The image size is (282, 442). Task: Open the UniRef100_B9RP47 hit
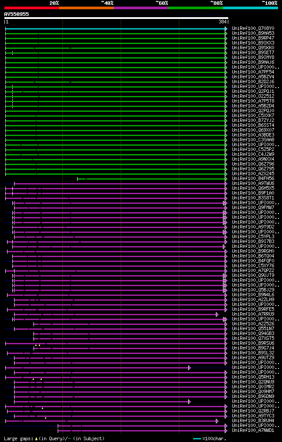pyautogui.click(x=253, y=38)
